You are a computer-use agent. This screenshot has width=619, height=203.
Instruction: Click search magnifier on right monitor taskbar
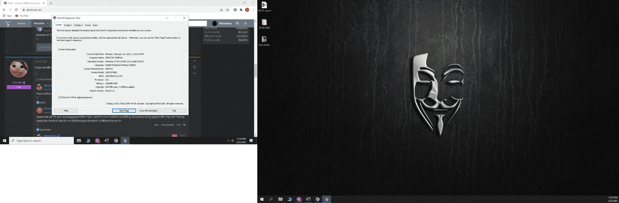point(271,199)
